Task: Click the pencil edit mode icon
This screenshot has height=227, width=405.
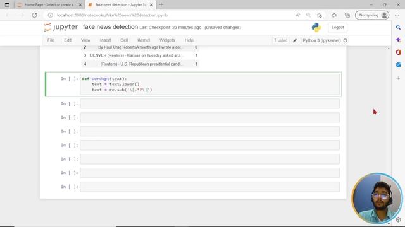Action: [x=295, y=40]
